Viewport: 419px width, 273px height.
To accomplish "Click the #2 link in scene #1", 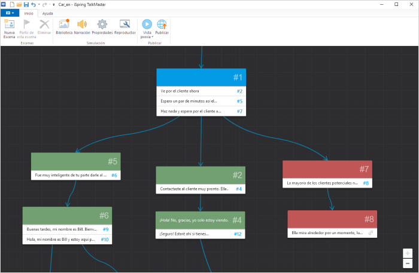I will [239, 91].
